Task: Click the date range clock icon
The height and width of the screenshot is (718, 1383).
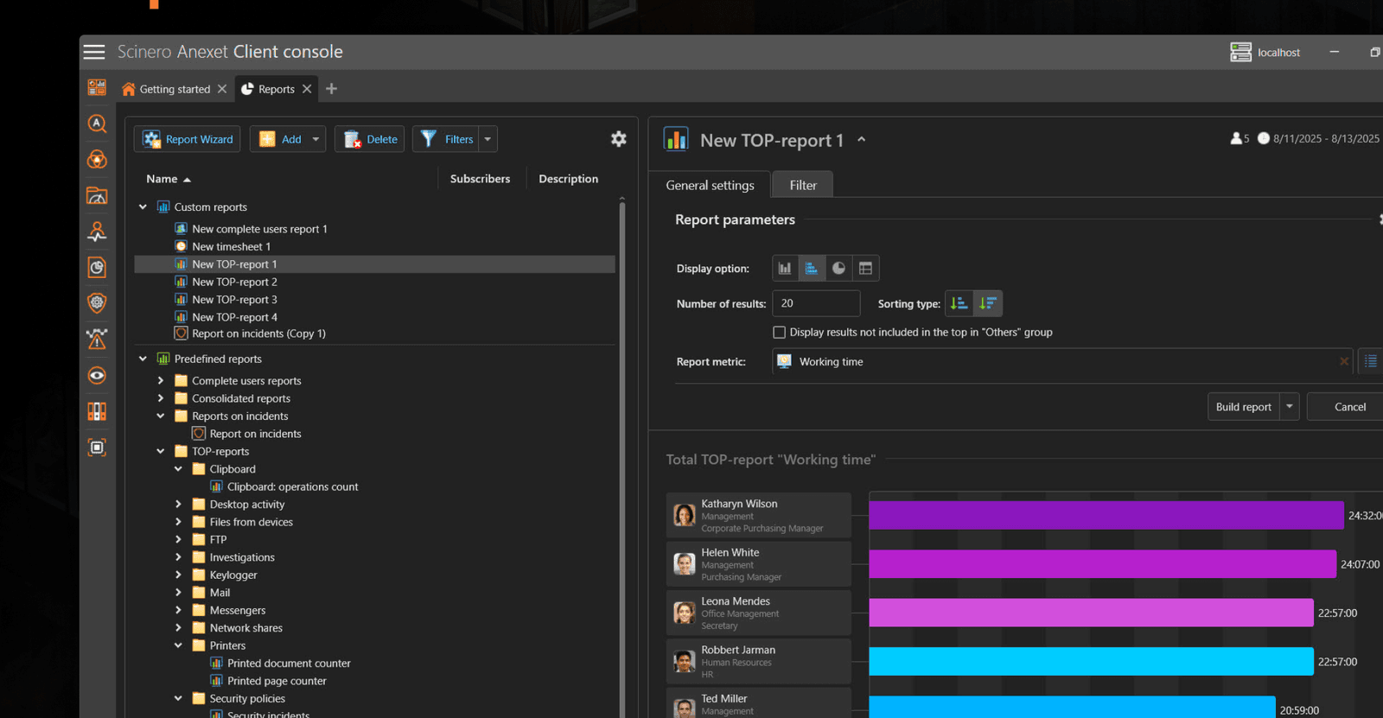Action: click(x=1264, y=138)
